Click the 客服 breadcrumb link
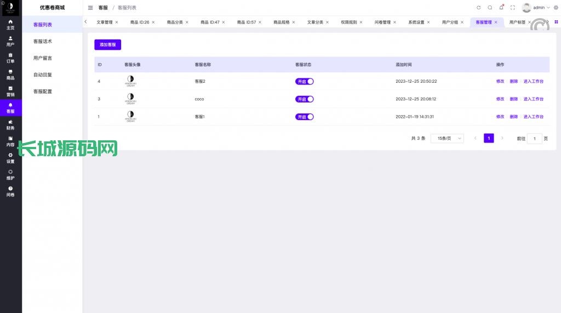Image resolution: width=561 pixels, height=313 pixels. [x=103, y=8]
